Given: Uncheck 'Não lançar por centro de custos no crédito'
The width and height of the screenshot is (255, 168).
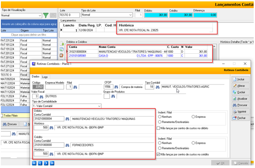Looking at the screenshot, I should point(158,154).
